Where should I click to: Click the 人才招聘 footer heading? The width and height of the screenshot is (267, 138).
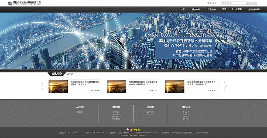(80, 107)
